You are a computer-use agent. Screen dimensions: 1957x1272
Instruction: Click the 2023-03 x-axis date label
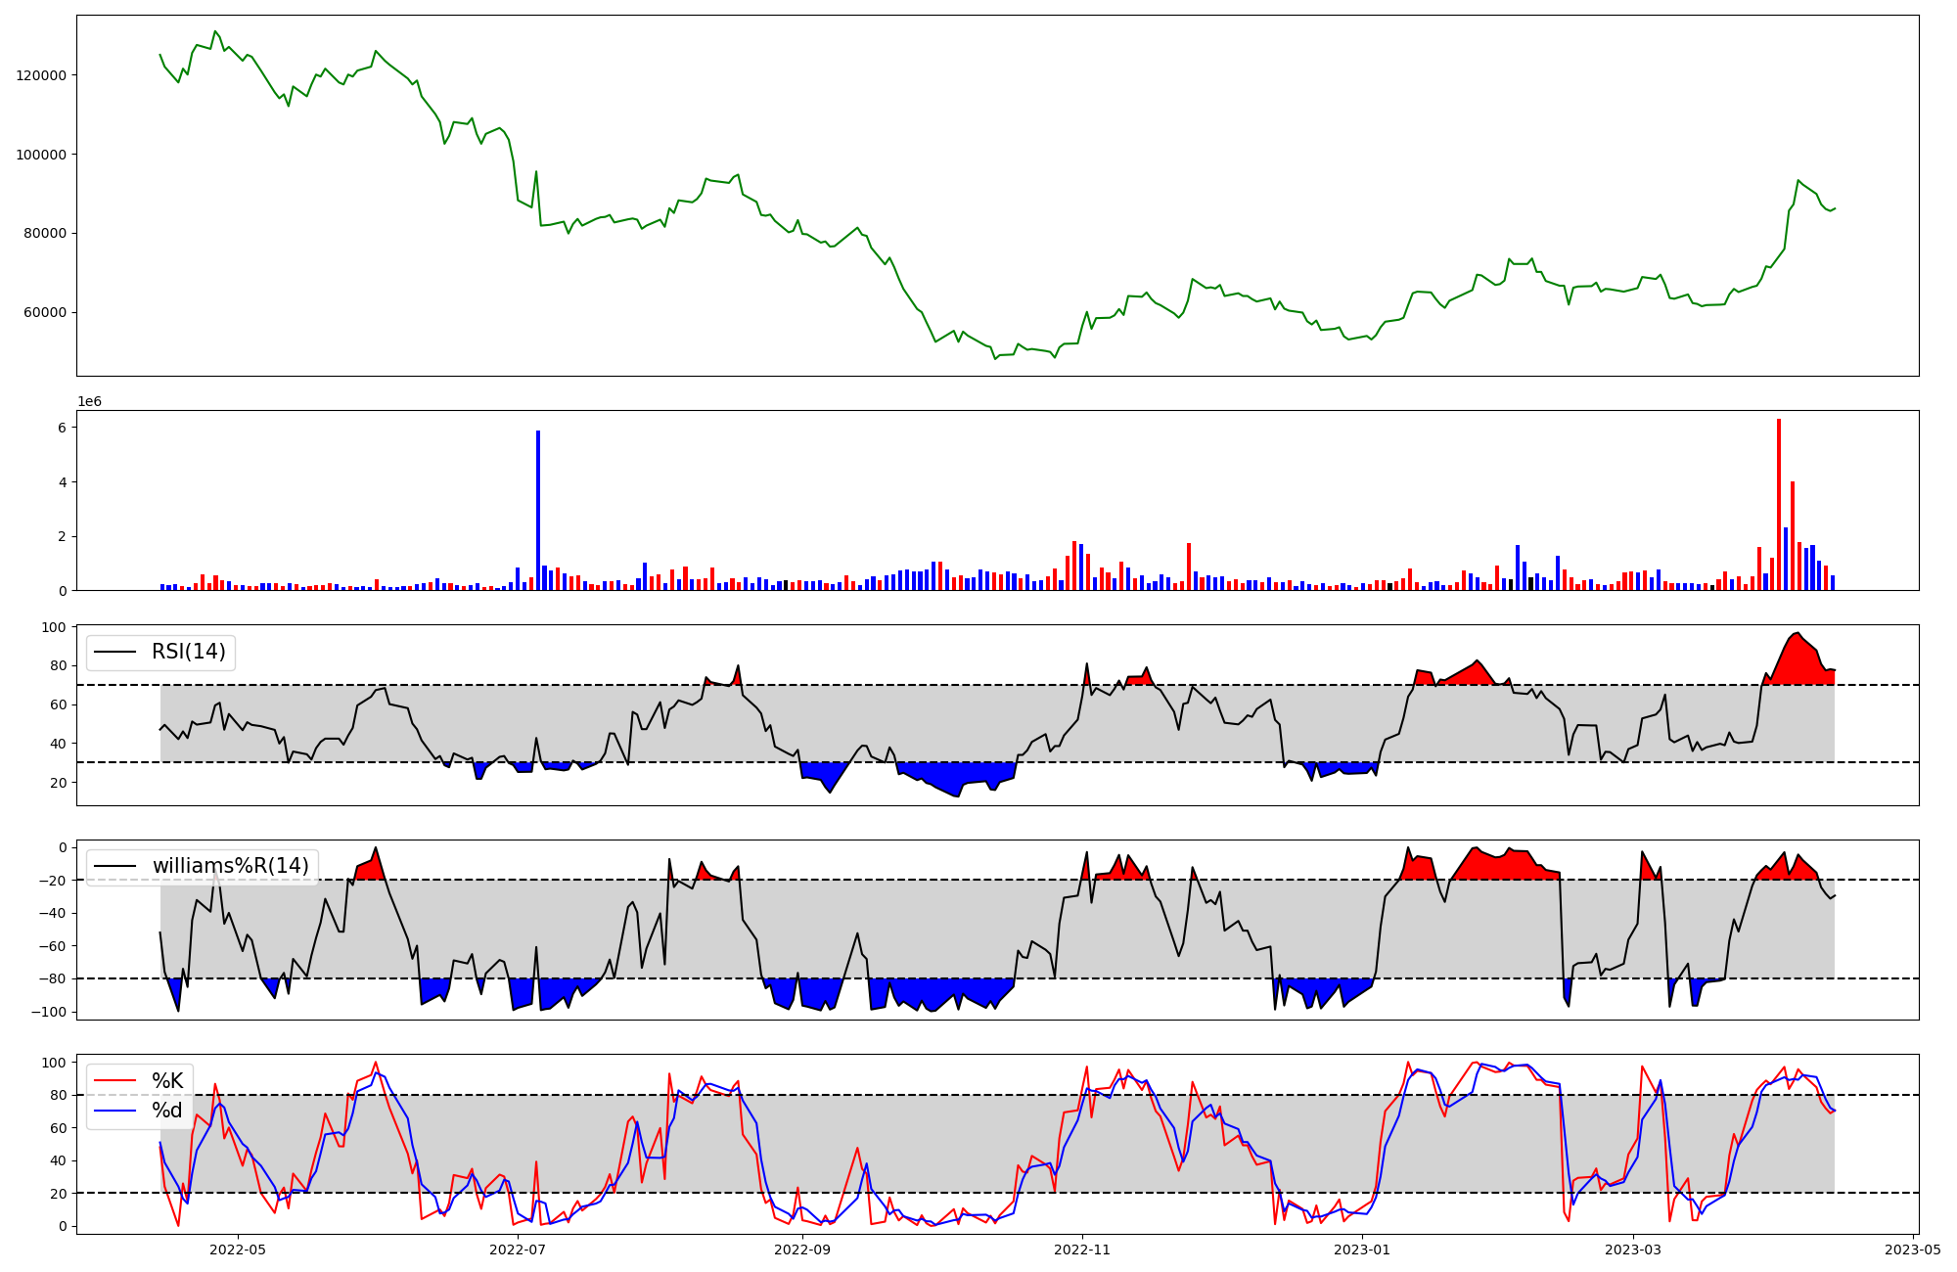pos(1633,1249)
